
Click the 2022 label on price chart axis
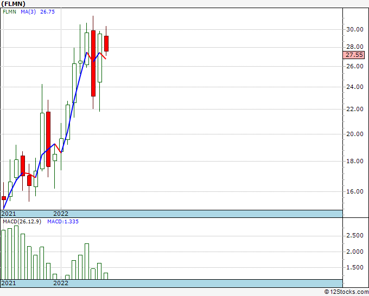coord(61,214)
